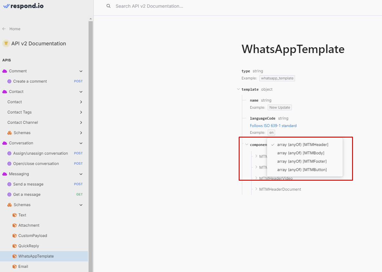Expand the Contact Schemas arrow
Screen dimensions: 382x272
(81, 133)
